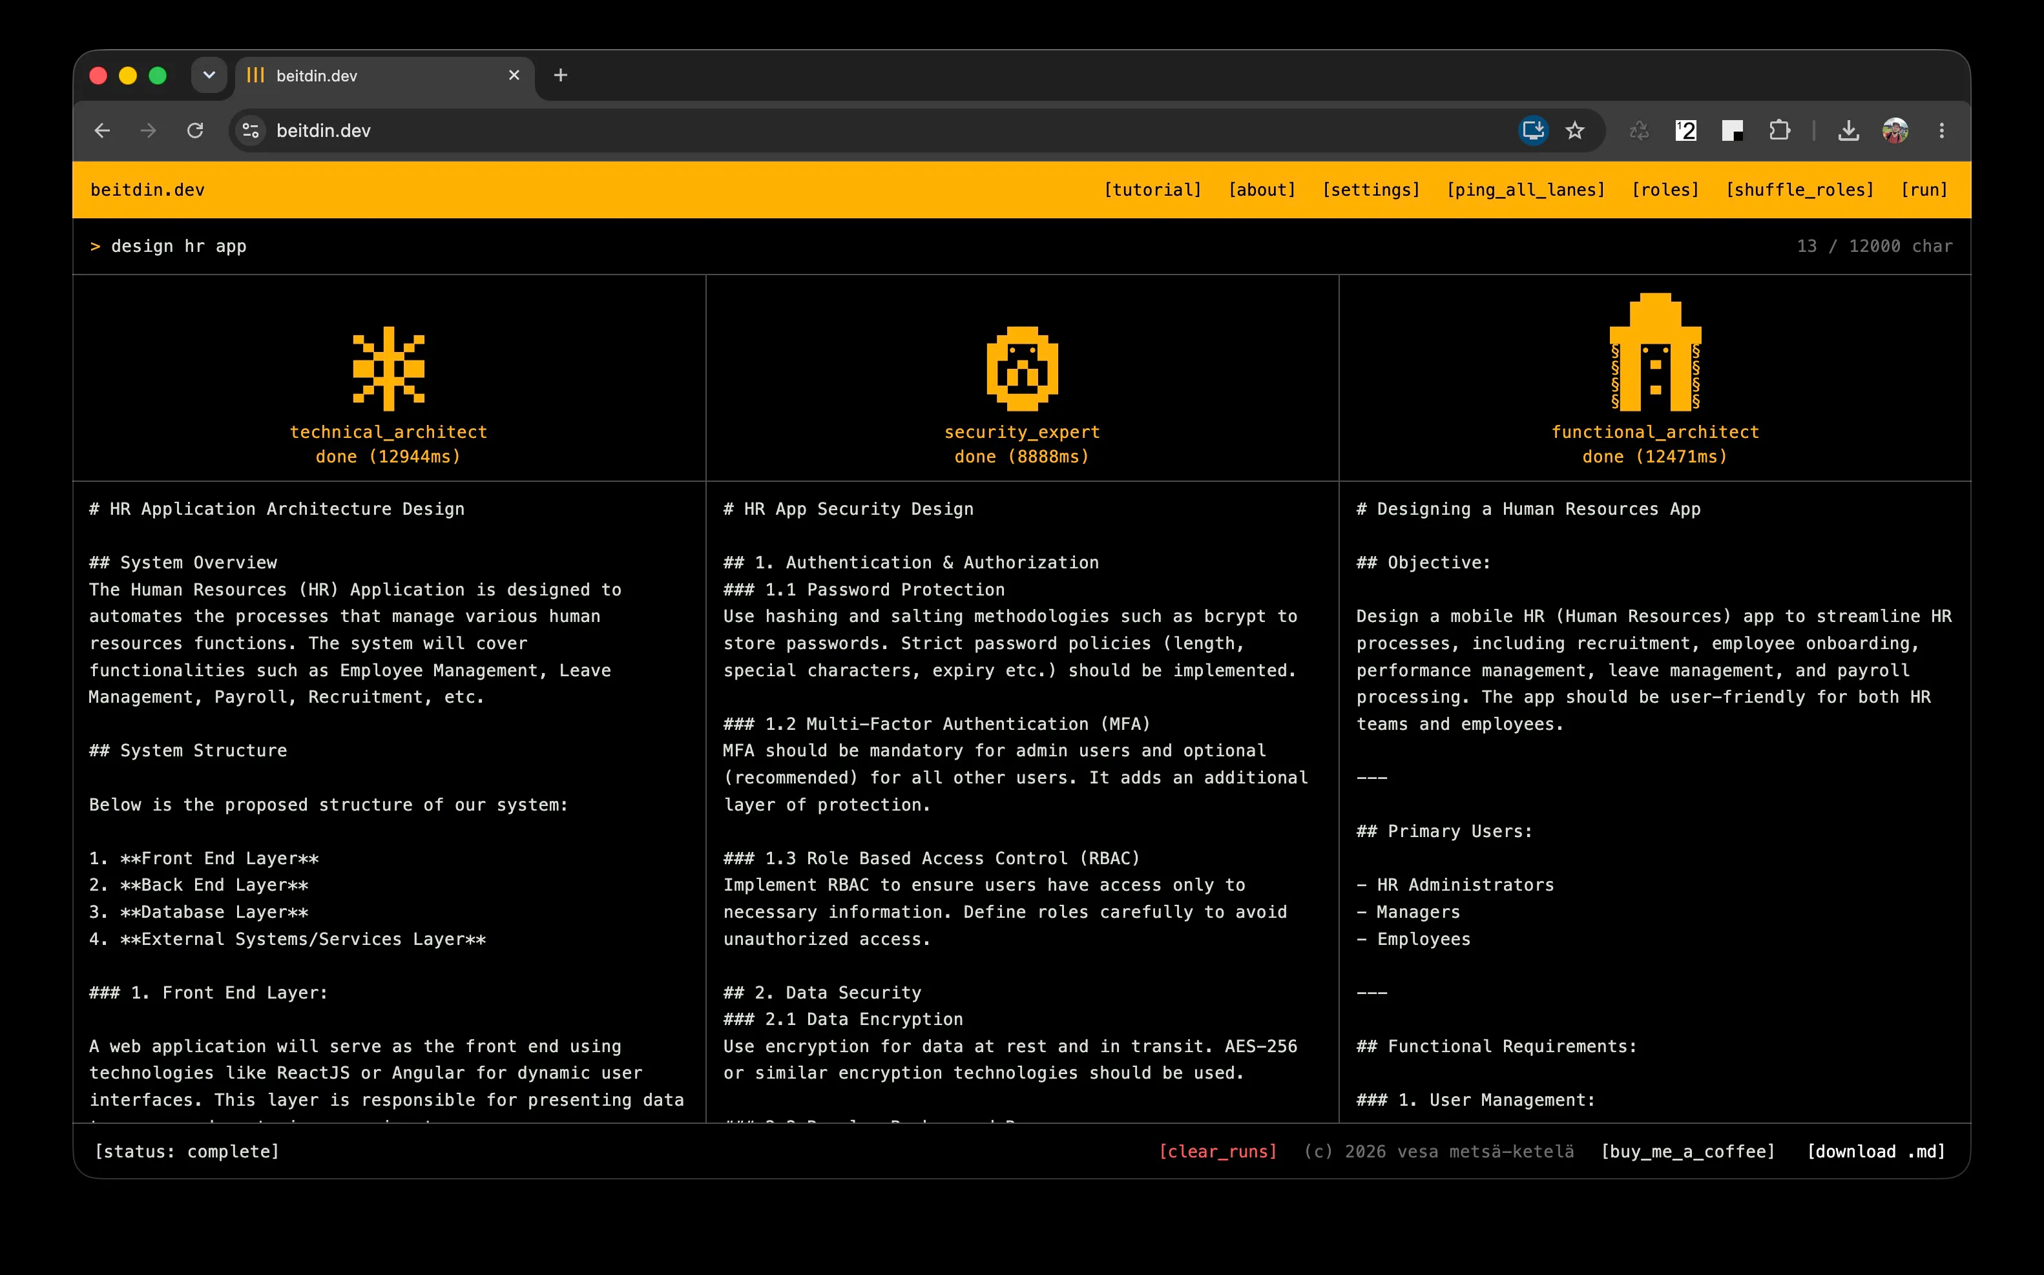Open the Chrome profile avatar
2044x1275 pixels.
click(x=1895, y=130)
